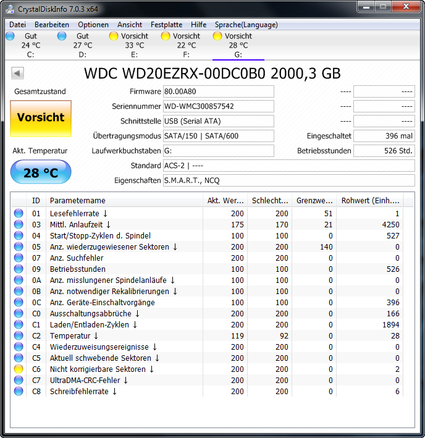Click raw value 4250 in table
Screen dimensions: 425x438
(x=390, y=225)
